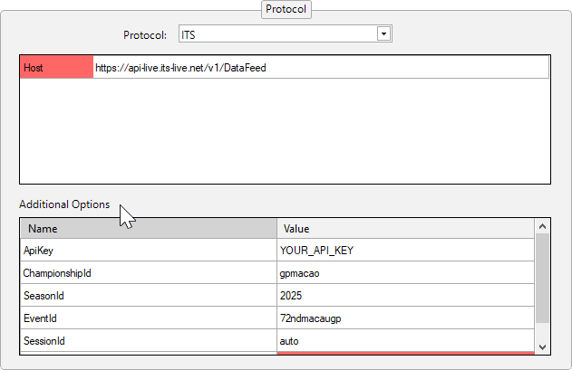
Task: Click the options scrollbar down arrow
Action: [543, 346]
